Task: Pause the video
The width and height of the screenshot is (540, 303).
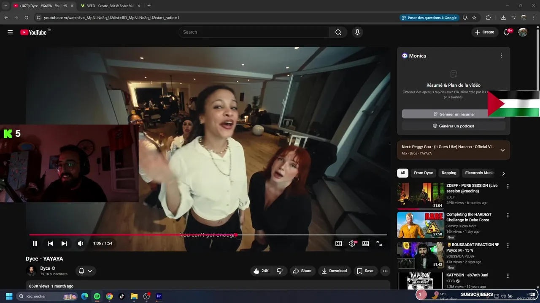Action: pos(35,243)
